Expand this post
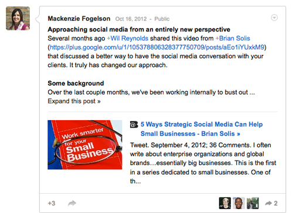This screenshot has width=293, height=213. pos(74,101)
